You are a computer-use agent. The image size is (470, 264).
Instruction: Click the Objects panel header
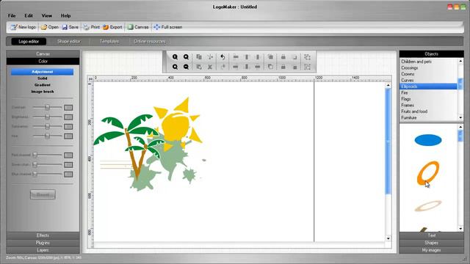click(x=431, y=54)
